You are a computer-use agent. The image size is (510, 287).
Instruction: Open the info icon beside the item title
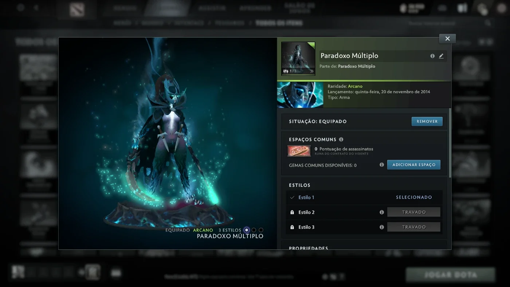432,56
